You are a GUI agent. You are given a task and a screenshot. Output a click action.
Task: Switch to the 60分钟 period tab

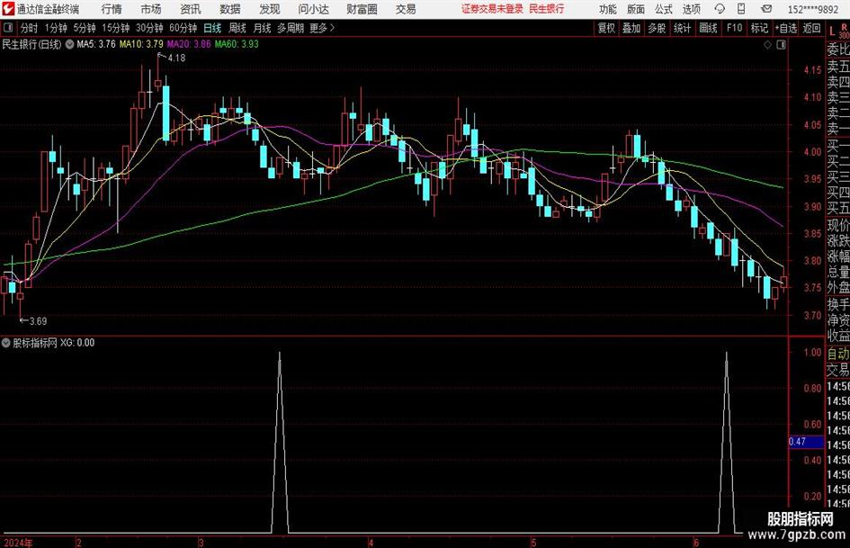(183, 28)
